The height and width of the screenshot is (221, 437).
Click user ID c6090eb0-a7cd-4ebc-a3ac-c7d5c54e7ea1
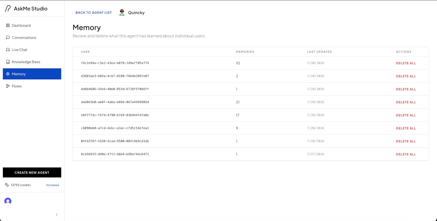pyautogui.click(x=115, y=128)
